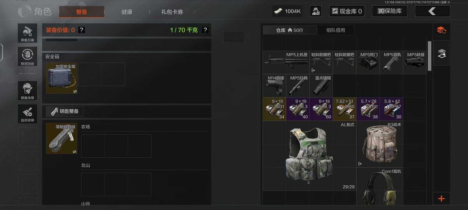
Task: Open the 组队借用 tab
Action: [335, 30]
